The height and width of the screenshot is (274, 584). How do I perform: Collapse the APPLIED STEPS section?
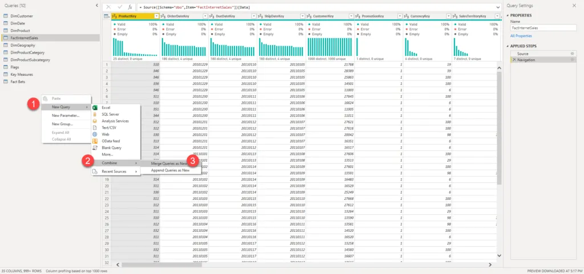point(508,46)
